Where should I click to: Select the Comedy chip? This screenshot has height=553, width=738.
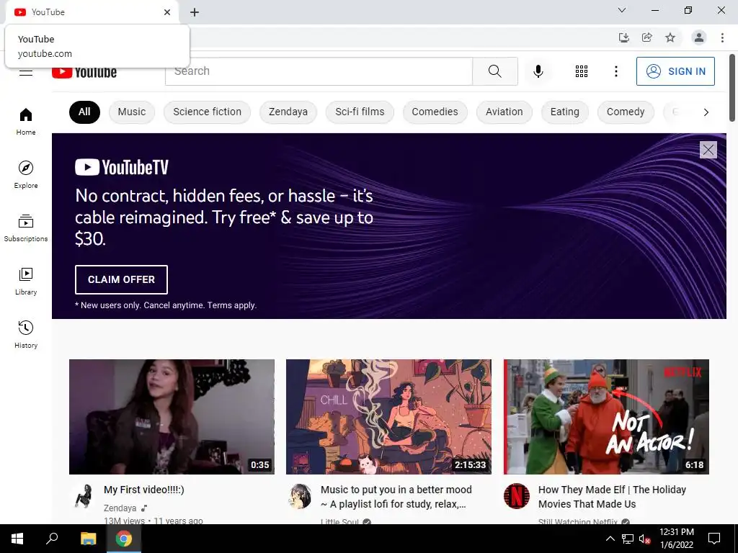coord(626,112)
